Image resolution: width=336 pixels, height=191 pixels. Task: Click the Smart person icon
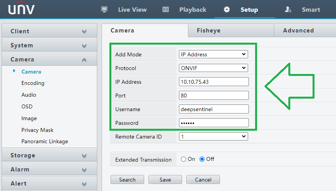288,9
